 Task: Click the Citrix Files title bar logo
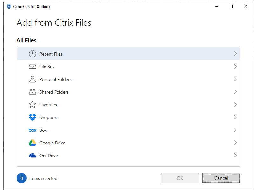pyautogui.click(x=9, y=6)
